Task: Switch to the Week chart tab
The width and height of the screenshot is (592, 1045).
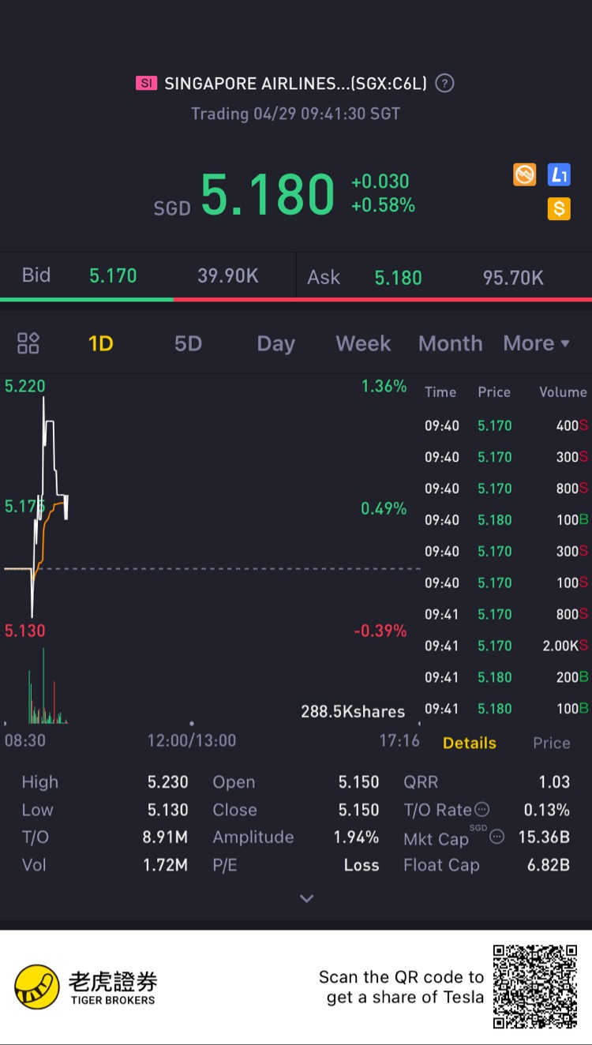Action: (363, 343)
